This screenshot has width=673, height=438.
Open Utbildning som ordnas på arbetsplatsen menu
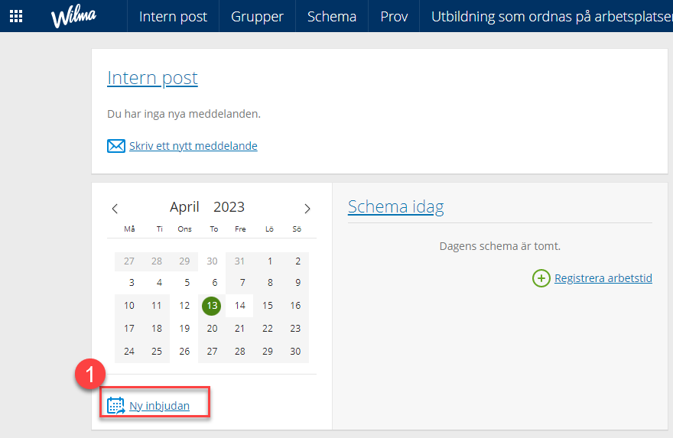click(552, 16)
